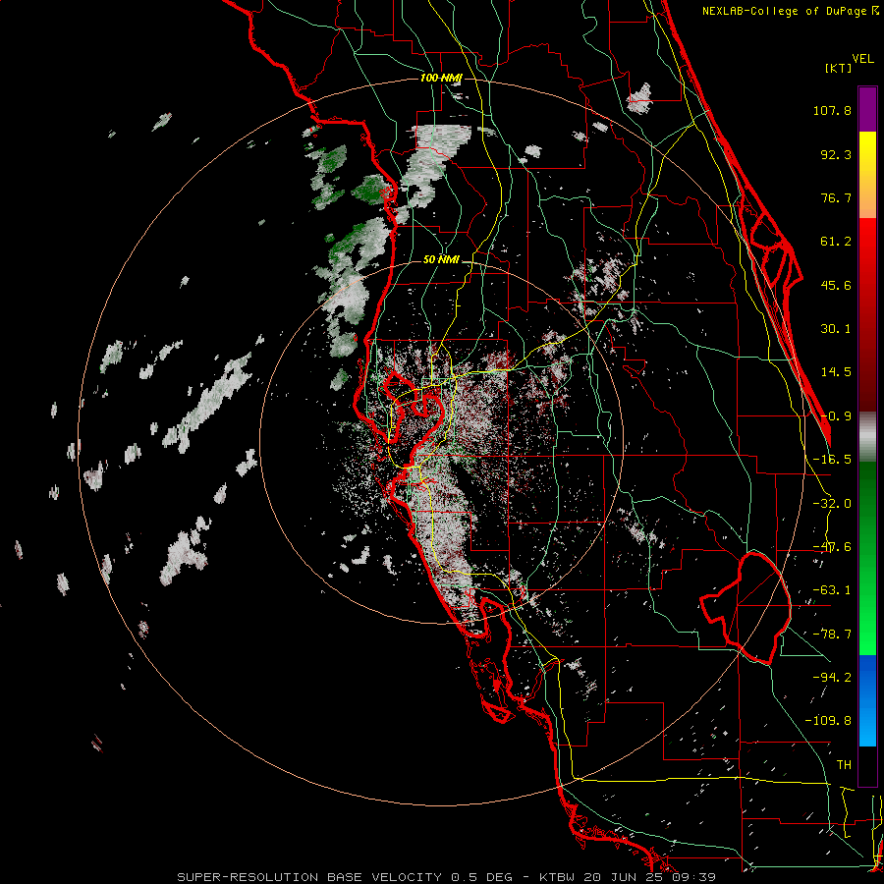Select the gray near-zero segment of color bar
This screenshot has width=884, height=884.
pos(867,436)
